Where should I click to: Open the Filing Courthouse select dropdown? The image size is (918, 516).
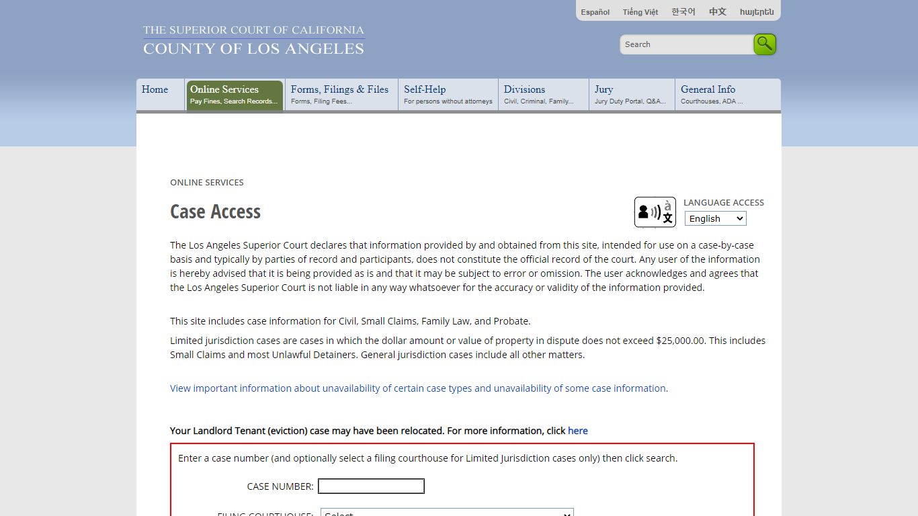pos(446,513)
